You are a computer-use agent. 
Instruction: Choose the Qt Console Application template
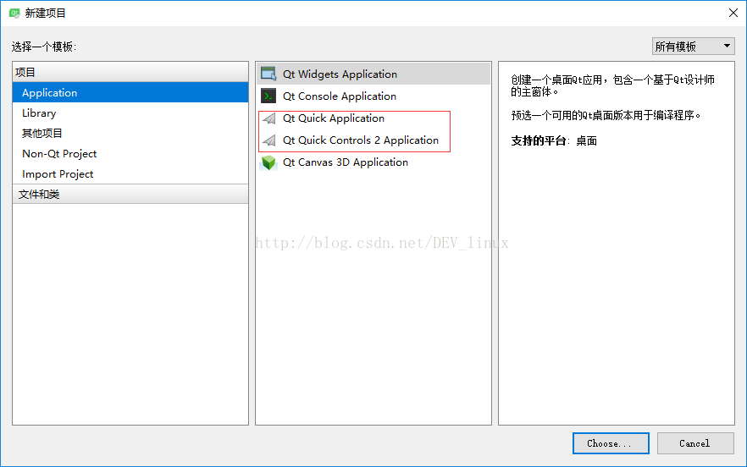(x=373, y=96)
